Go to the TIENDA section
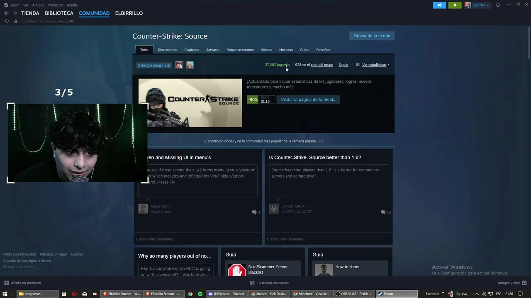Image resolution: width=531 pixels, height=298 pixels. (x=30, y=13)
